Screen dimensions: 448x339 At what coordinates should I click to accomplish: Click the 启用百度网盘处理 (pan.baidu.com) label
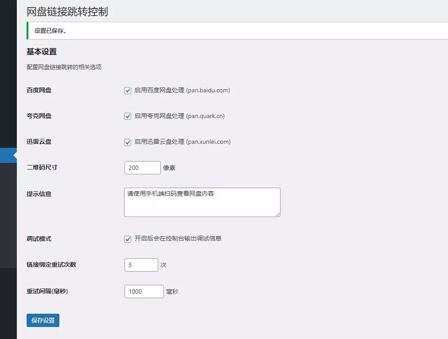click(x=182, y=91)
